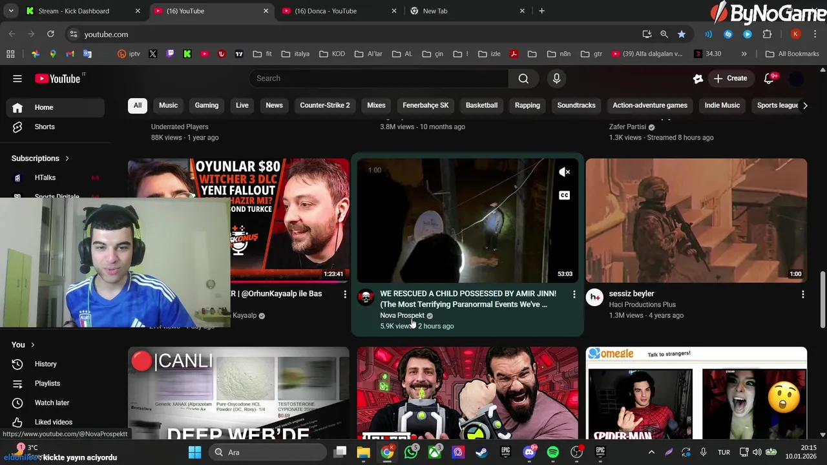Viewport: 827px width, 465px height.
Task: Open the sessiz beyler video title
Action: [x=631, y=294]
